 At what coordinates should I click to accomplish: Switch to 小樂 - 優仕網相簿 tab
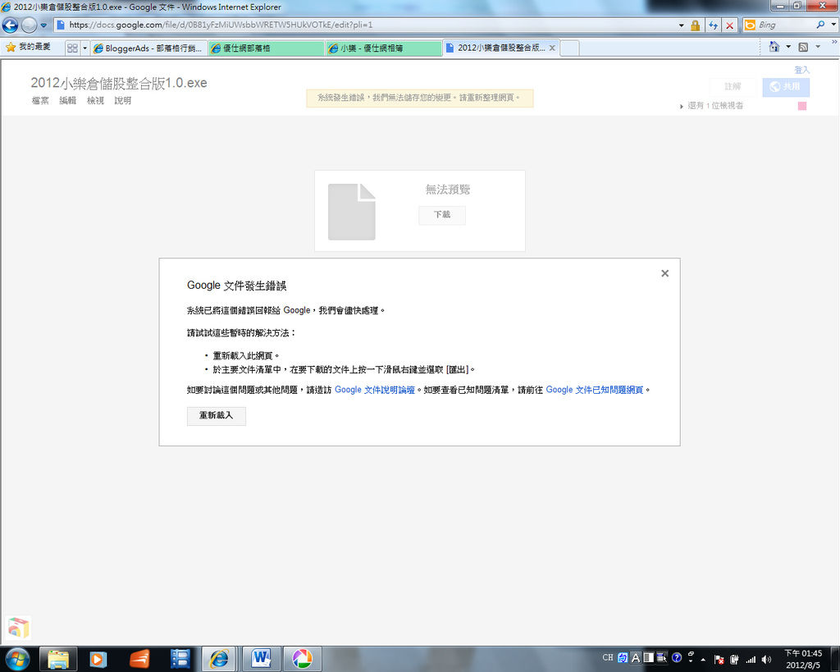[384, 48]
